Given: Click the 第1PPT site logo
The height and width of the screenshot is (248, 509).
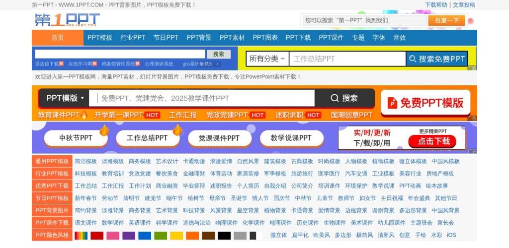Looking at the screenshot, I should pos(67,20).
